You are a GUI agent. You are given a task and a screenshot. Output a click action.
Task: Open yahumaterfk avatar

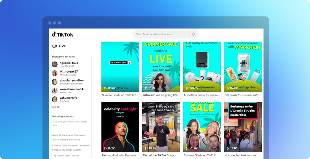(55, 99)
